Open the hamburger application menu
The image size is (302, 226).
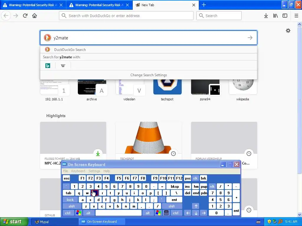[296, 16]
